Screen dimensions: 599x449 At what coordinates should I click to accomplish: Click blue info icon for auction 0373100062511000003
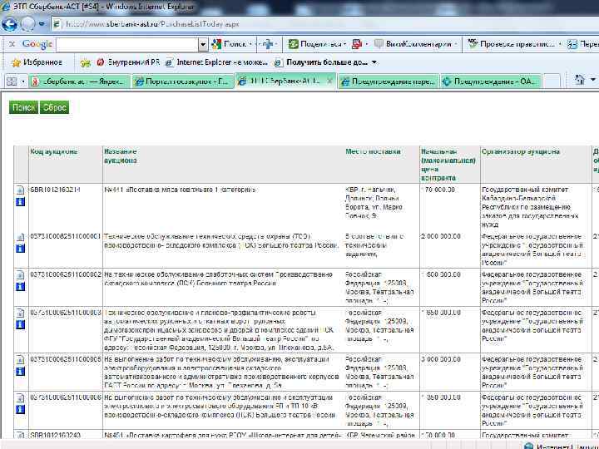coord(20,323)
